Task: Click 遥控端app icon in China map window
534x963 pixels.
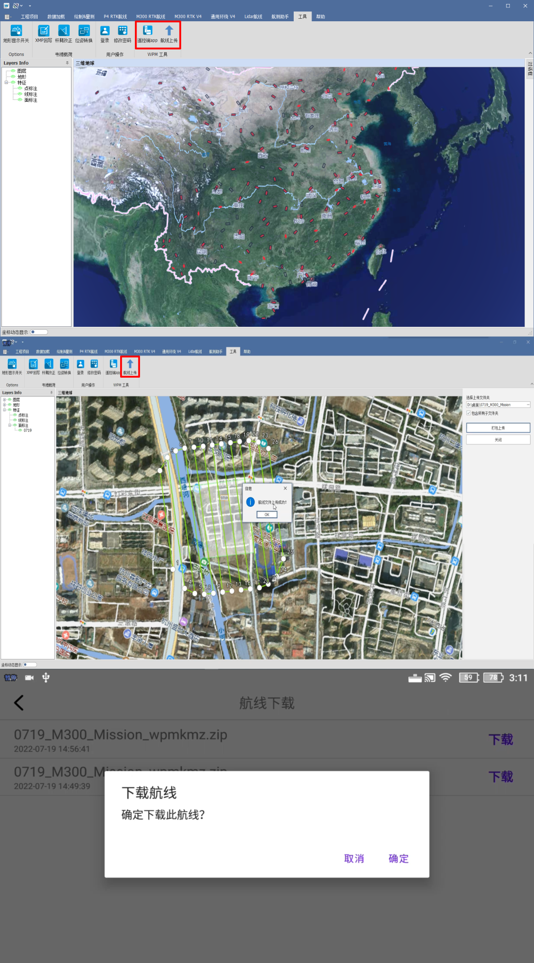Action: [x=147, y=31]
